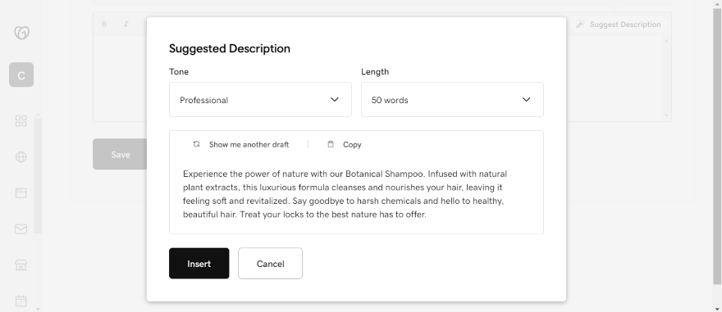Open the Length dropdown showing 50 words
The width and height of the screenshot is (722, 312).
click(x=452, y=100)
